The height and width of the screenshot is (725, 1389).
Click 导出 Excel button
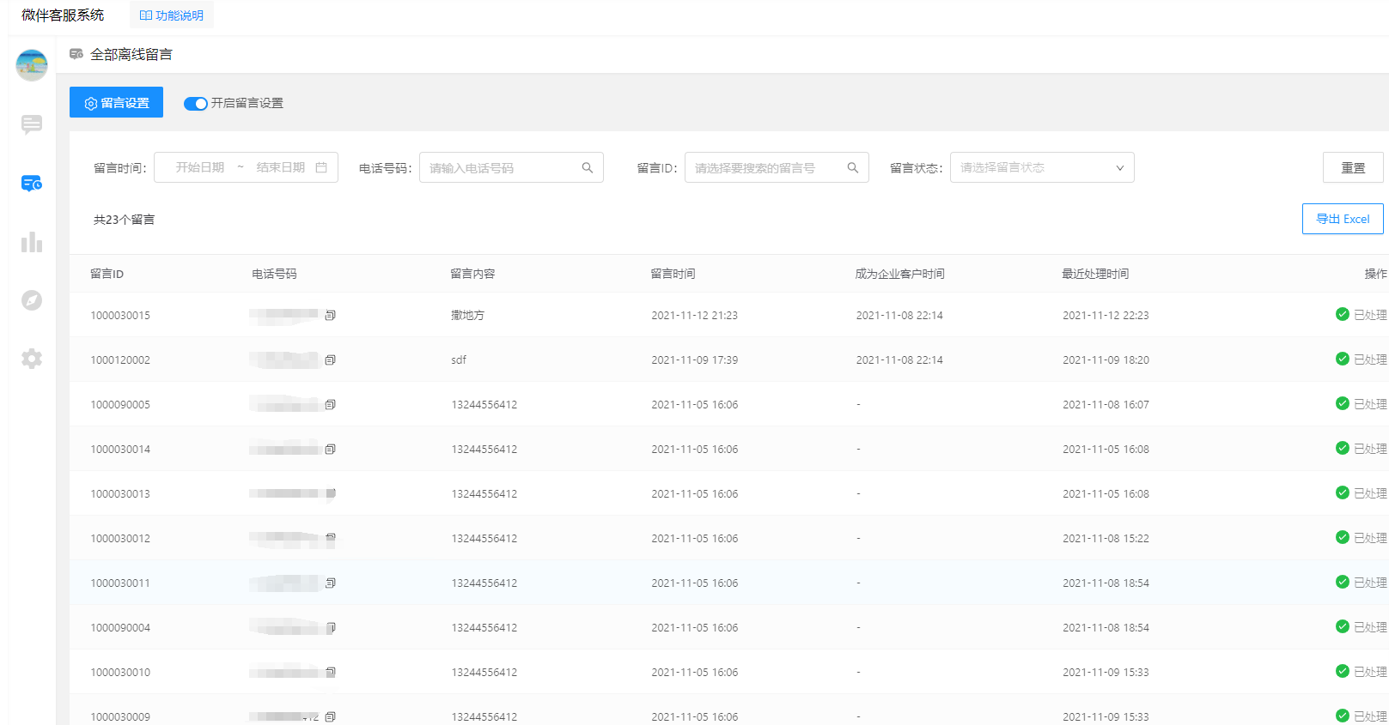pyautogui.click(x=1343, y=219)
